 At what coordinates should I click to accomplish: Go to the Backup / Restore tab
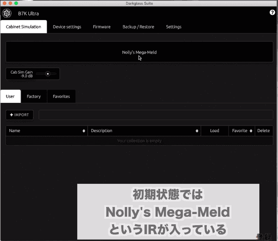coord(138,27)
